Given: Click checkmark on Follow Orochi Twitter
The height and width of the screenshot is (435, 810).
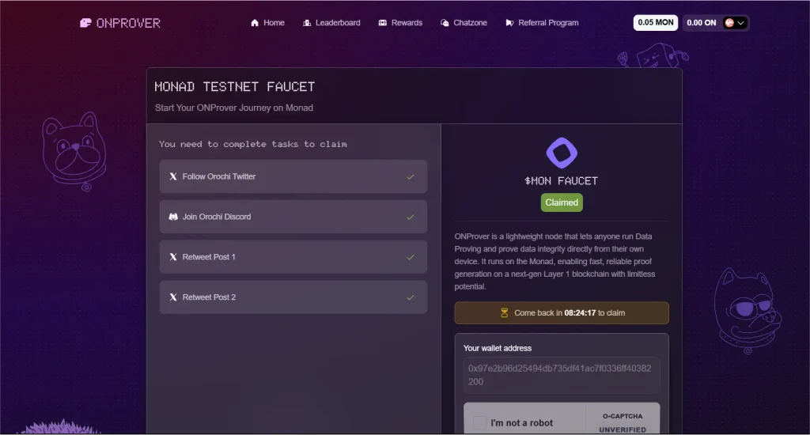Looking at the screenshot, I should 411,176.
